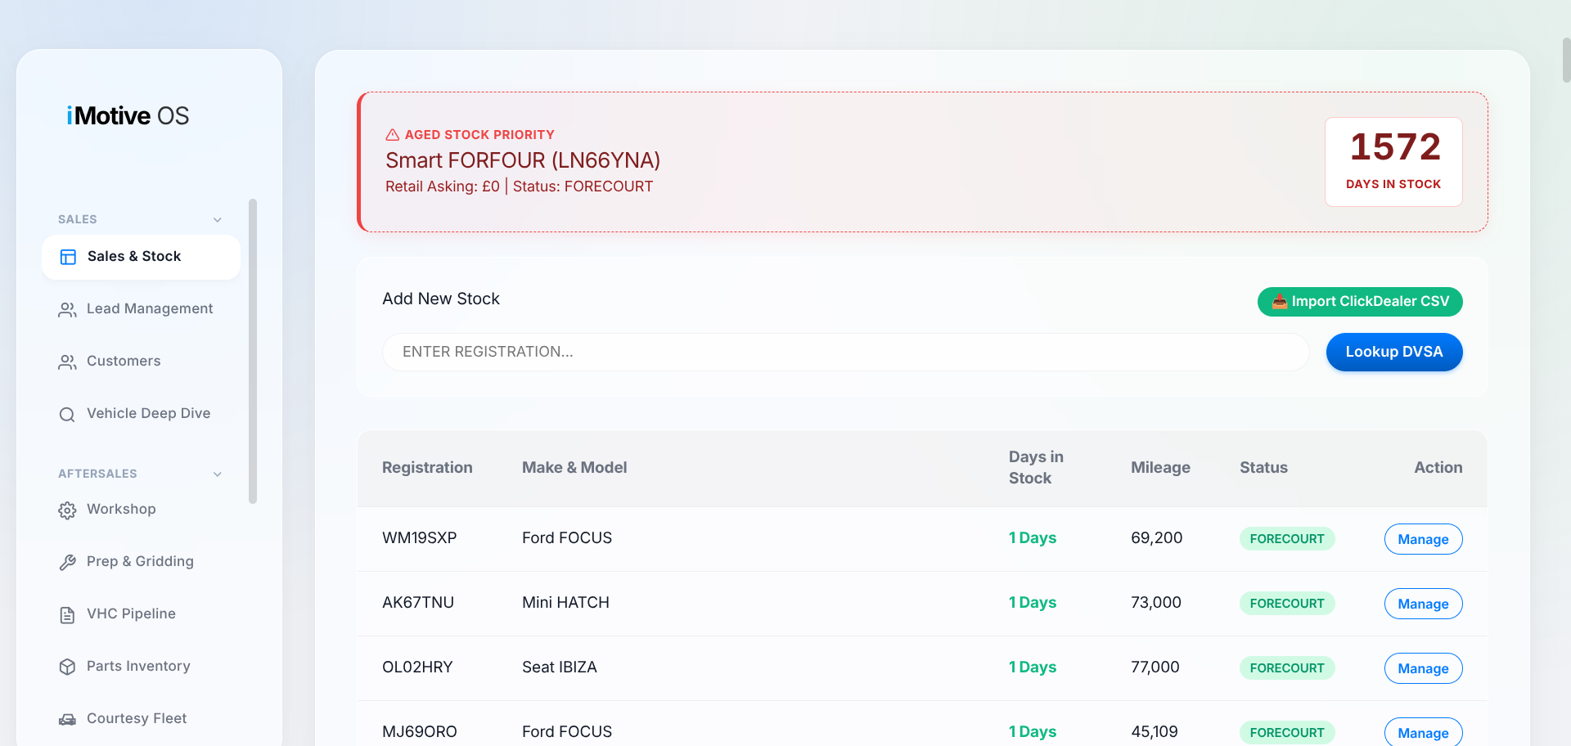Click the Sales & Stock layout icon
1571x746 pixels.
click(x=68, y=257)
